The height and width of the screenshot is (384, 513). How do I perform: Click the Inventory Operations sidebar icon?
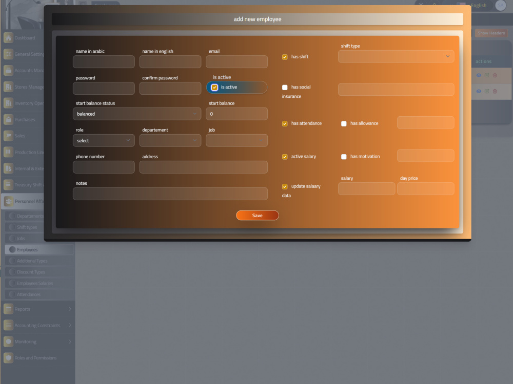[x=9, y=103]
